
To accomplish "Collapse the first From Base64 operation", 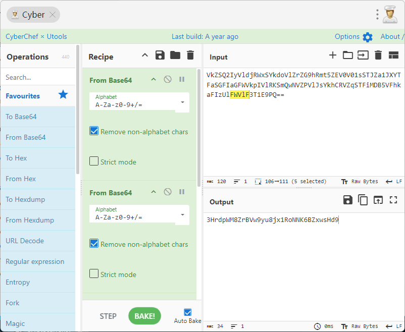I will [x=154, y=79].
